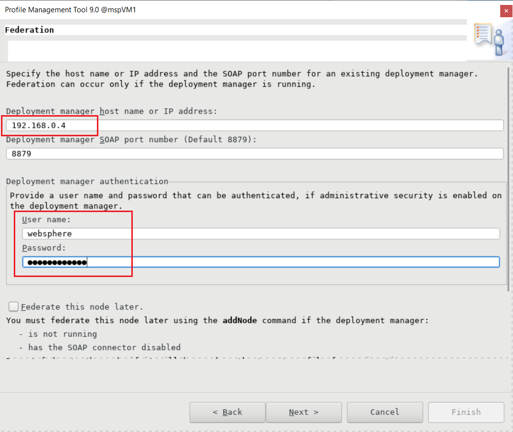Close the Profile Management Tool window
Image resolution: width=513 pixels, height=432 pixels.
(506, 10)
